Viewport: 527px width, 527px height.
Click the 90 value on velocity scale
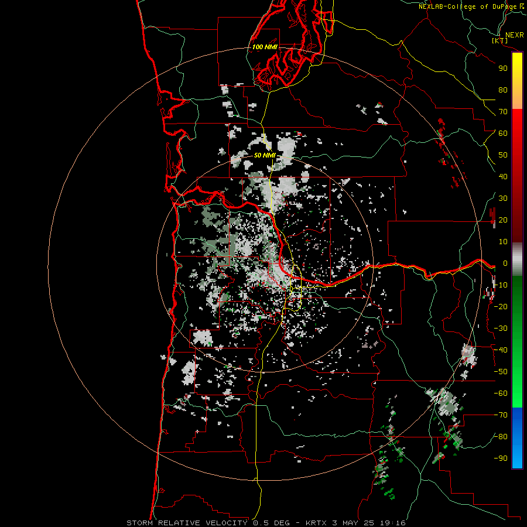pyautogui.click(x=503, y=69)
